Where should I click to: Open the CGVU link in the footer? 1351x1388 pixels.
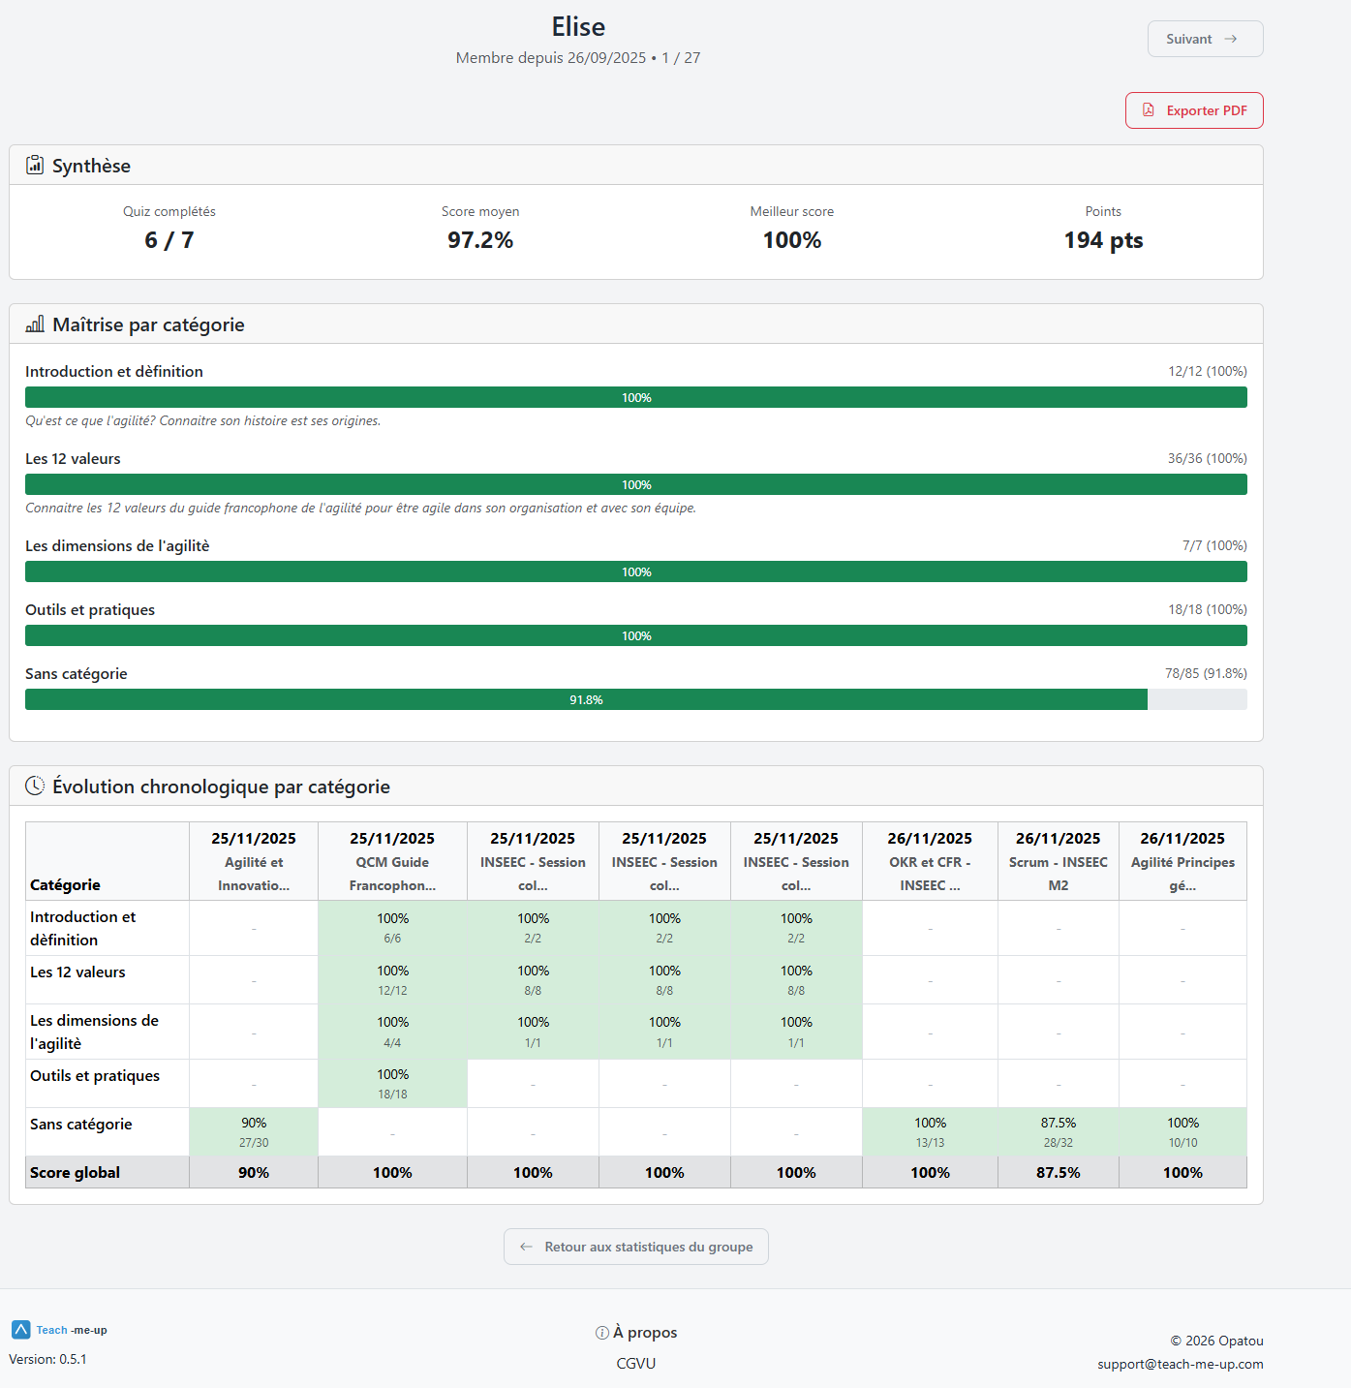click(636, 1363)
